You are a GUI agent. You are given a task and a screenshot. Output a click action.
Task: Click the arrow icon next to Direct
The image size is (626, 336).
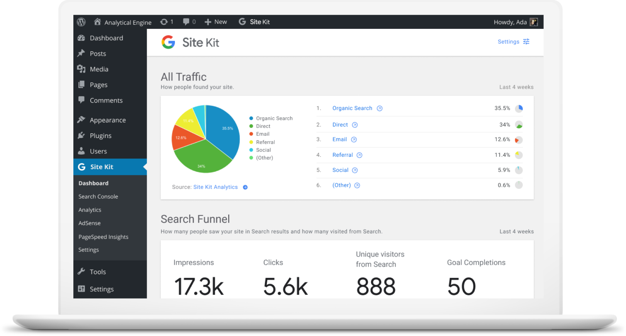tap(355, 125)
